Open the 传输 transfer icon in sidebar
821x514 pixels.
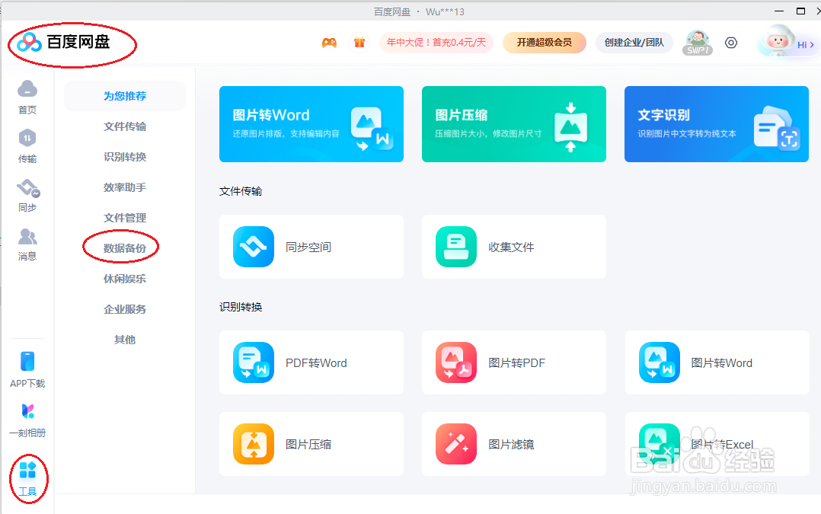[x=27, y=139]
